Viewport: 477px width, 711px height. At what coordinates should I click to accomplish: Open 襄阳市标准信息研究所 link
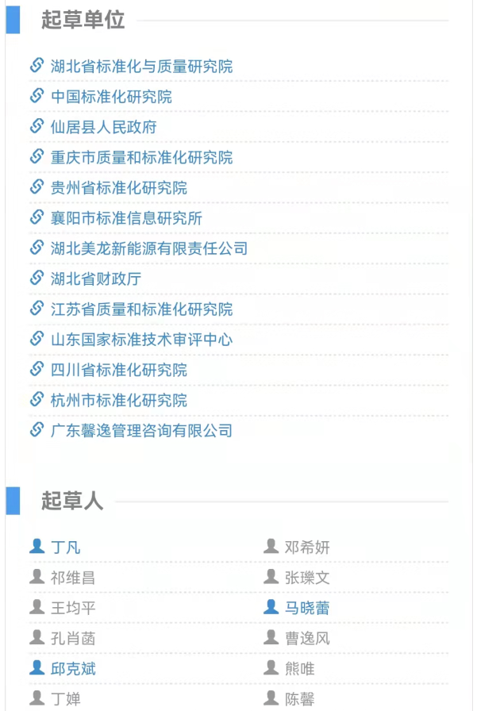(x=126, y=218)
